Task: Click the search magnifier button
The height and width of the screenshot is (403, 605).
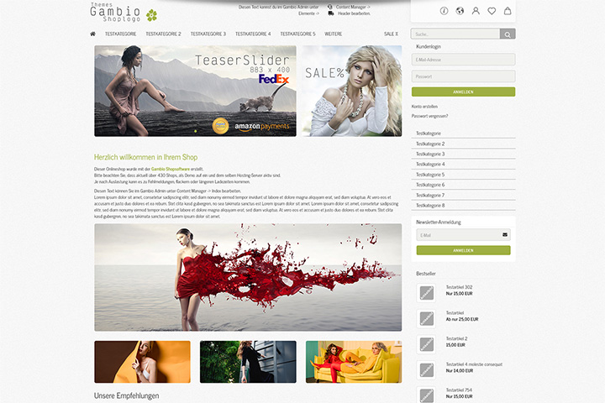Action: (508, 34)
